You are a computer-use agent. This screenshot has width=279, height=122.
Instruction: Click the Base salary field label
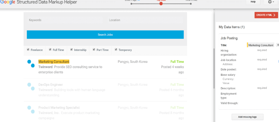pyautogui.click(x=228, y=75)
